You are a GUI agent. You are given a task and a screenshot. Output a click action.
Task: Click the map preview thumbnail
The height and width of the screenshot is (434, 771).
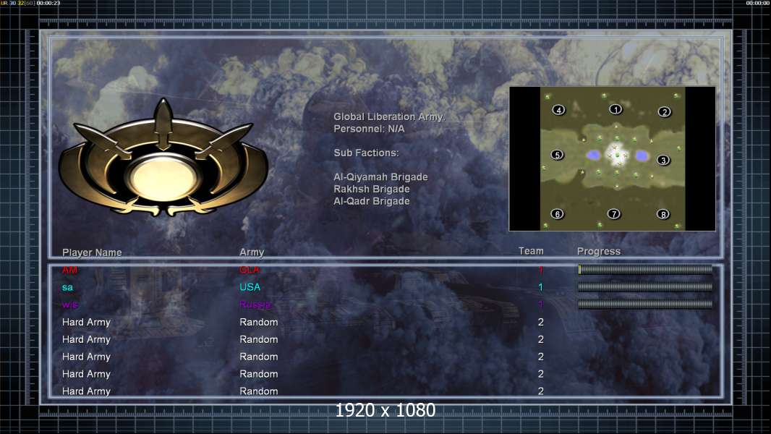pos(612,158)
